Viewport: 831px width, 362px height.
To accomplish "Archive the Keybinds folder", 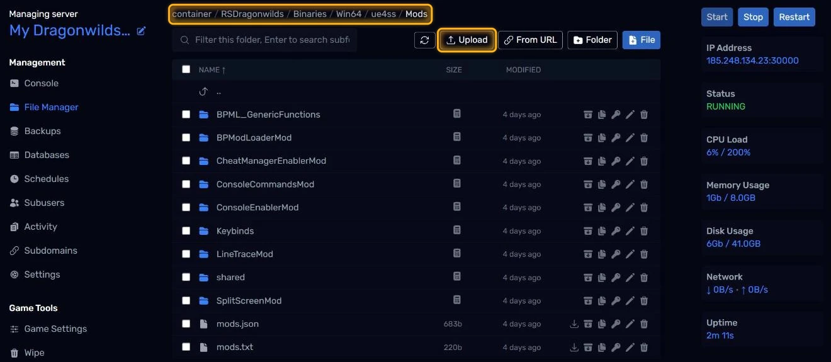I will click(x=588, y=231).
